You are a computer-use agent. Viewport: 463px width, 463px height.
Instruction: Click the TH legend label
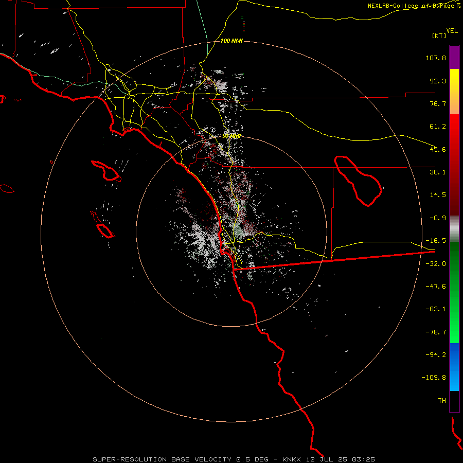pyautogui.click(x=442, y=401)
